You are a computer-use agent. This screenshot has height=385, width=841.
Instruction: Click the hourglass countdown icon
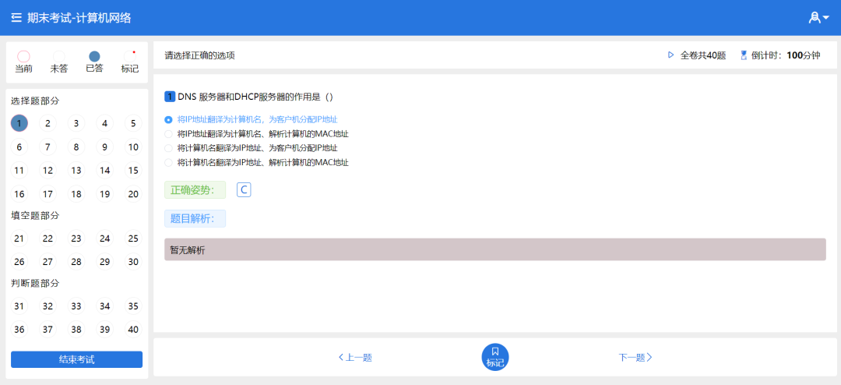point(744,55)
